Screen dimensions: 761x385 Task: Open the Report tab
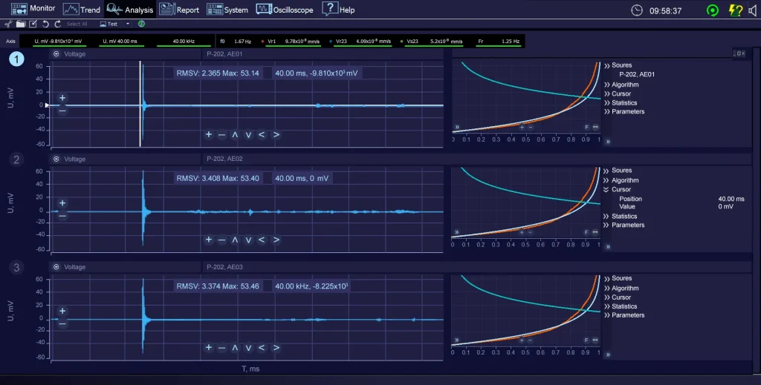coord(179,9)
